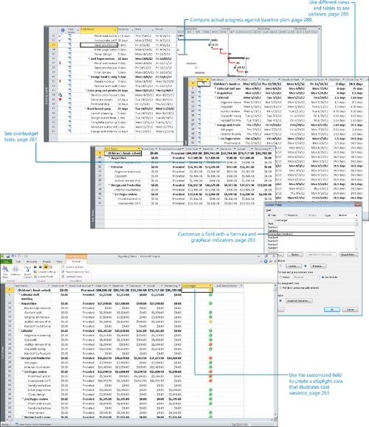Toggle Roll down unless manually entered checkbox

tap(280, 288)
